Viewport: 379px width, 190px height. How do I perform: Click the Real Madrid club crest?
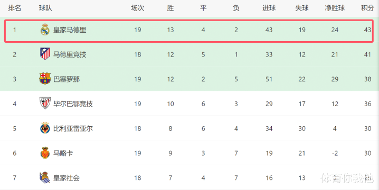coord(45,30)
